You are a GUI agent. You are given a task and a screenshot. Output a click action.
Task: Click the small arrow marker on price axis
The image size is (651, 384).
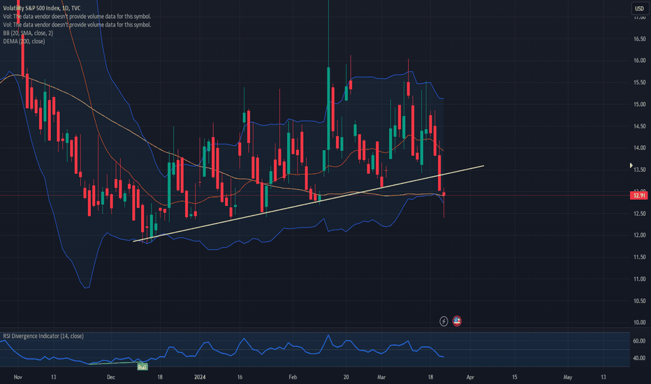tap(631, 165)
